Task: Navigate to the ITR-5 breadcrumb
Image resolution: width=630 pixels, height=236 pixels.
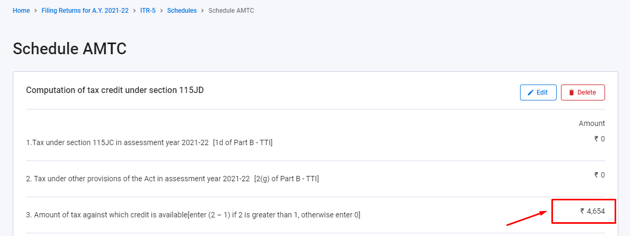Action: (148, 11)
